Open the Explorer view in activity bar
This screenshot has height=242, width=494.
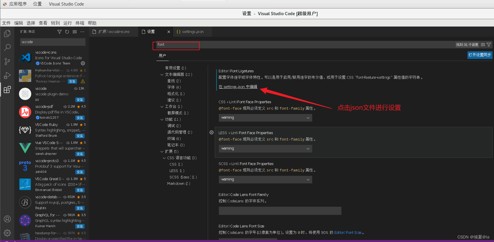[x=7, y=34]
